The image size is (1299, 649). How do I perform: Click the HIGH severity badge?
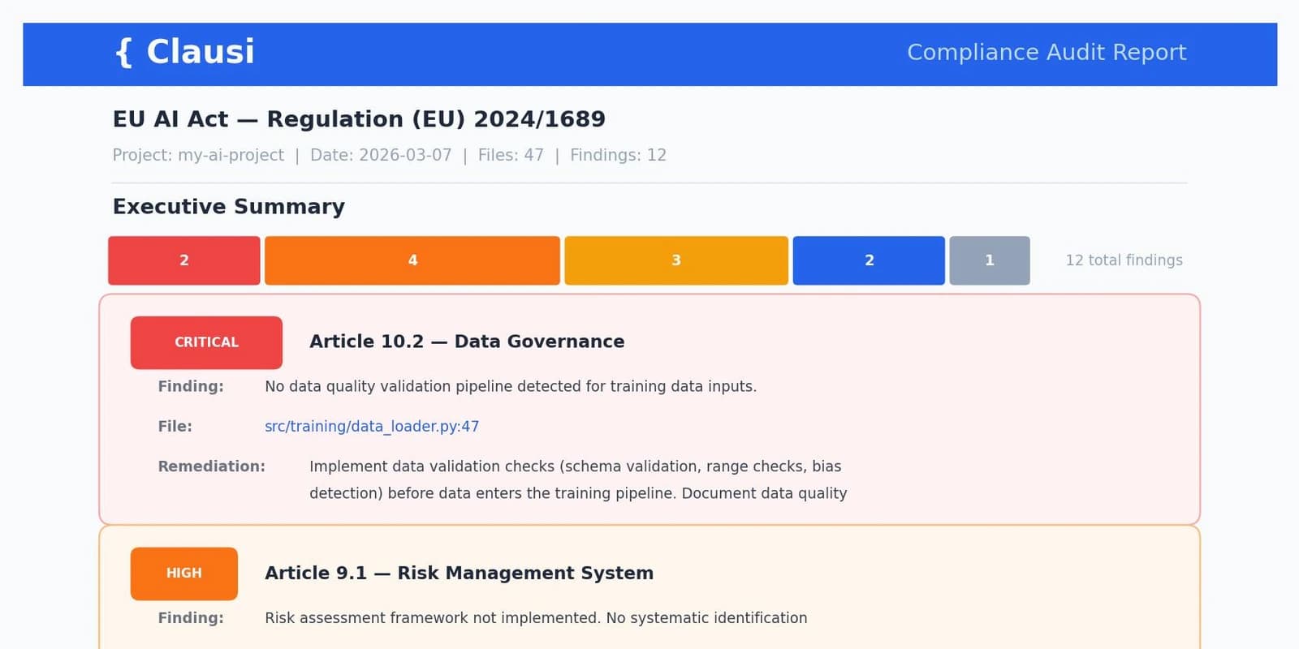184,574
